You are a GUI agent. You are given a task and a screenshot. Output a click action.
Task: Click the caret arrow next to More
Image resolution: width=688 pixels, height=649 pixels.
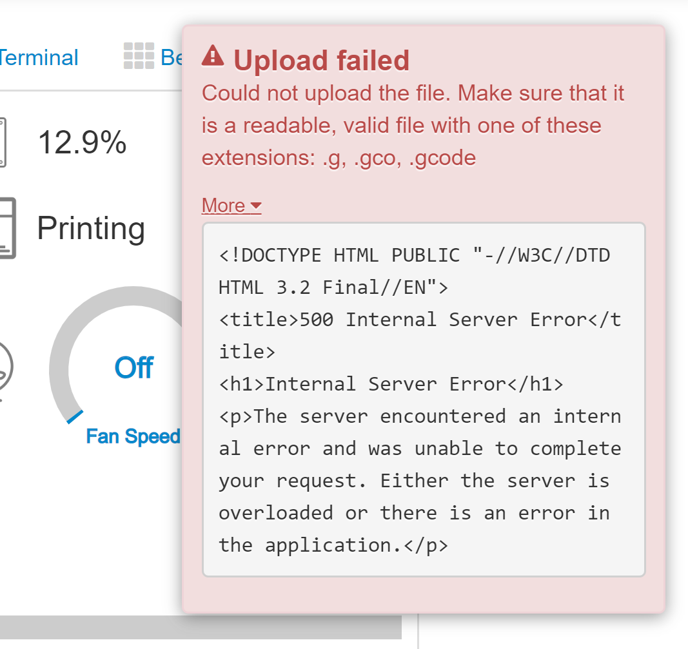257,206
